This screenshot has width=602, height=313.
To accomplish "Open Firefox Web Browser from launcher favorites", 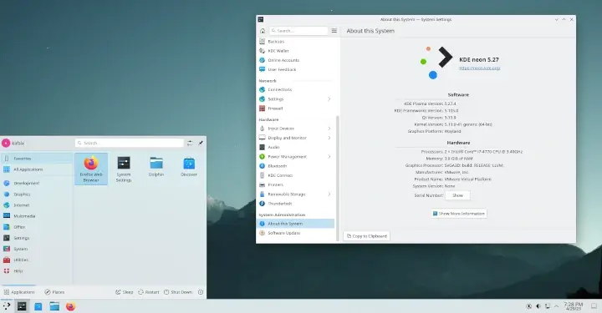I will point(91,169).
